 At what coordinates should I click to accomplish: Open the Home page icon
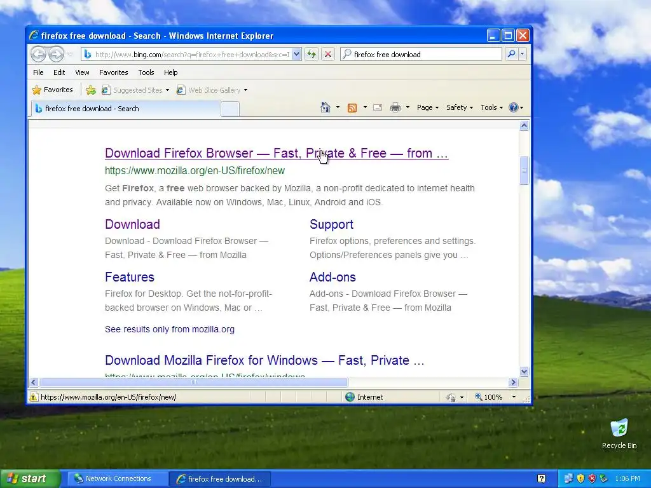[325, 107]
